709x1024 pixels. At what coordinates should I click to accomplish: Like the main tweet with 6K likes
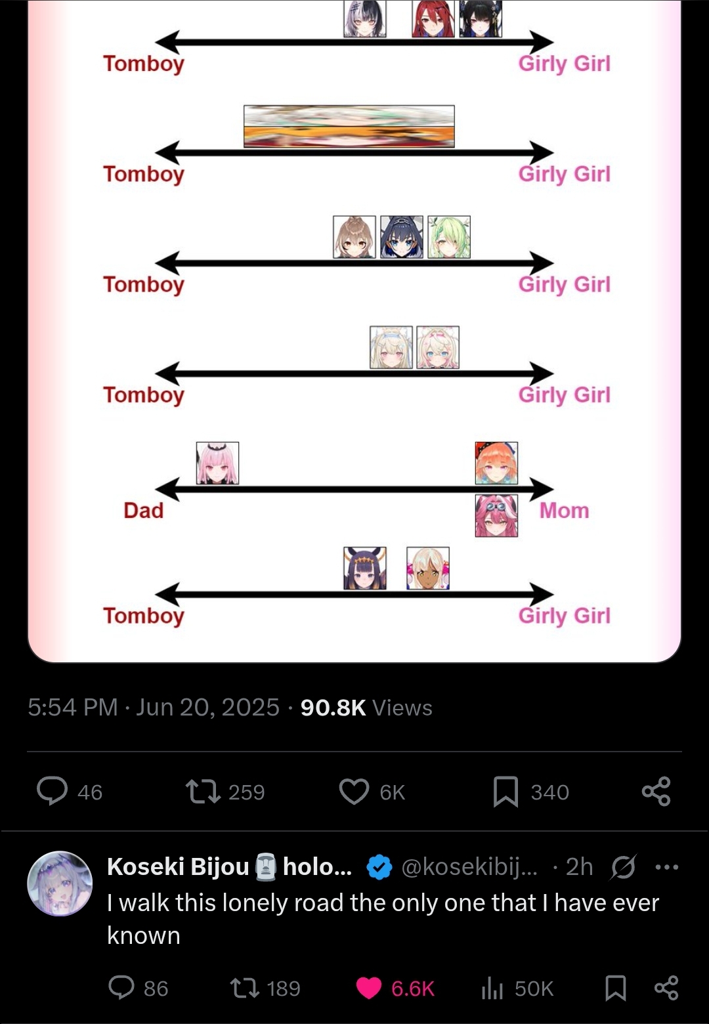tap(372, 792)
